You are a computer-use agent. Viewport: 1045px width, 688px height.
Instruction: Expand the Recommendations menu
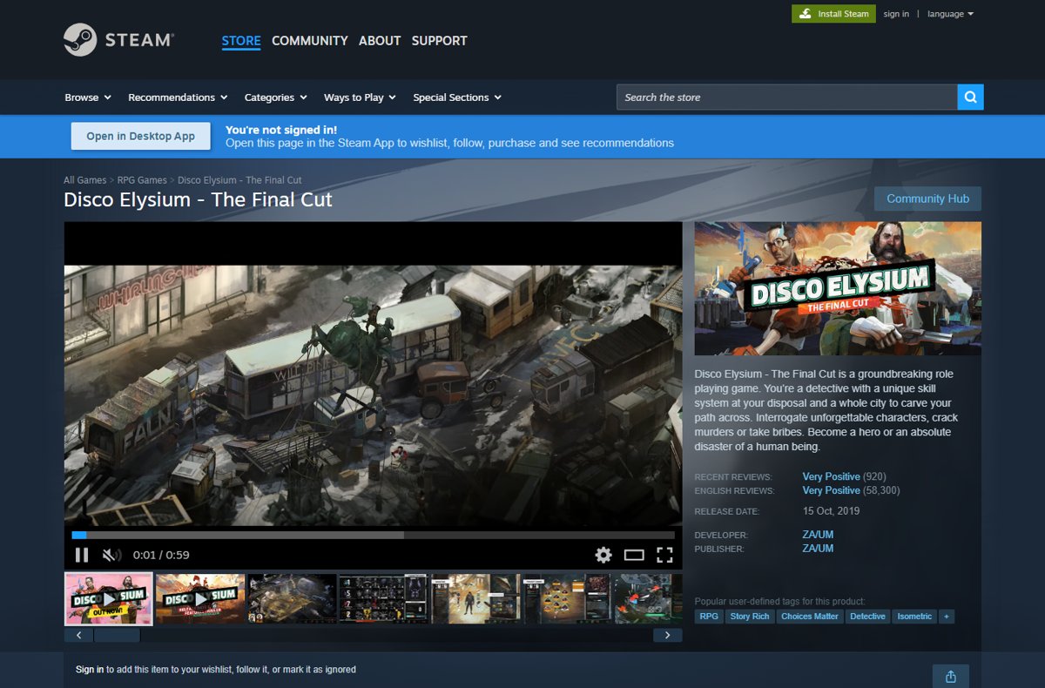click(x=178, y=98)
